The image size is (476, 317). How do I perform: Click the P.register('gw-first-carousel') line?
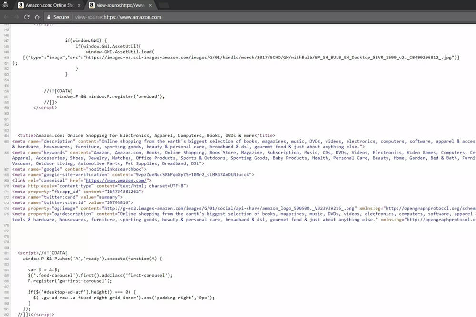click(x=70, y=281)
